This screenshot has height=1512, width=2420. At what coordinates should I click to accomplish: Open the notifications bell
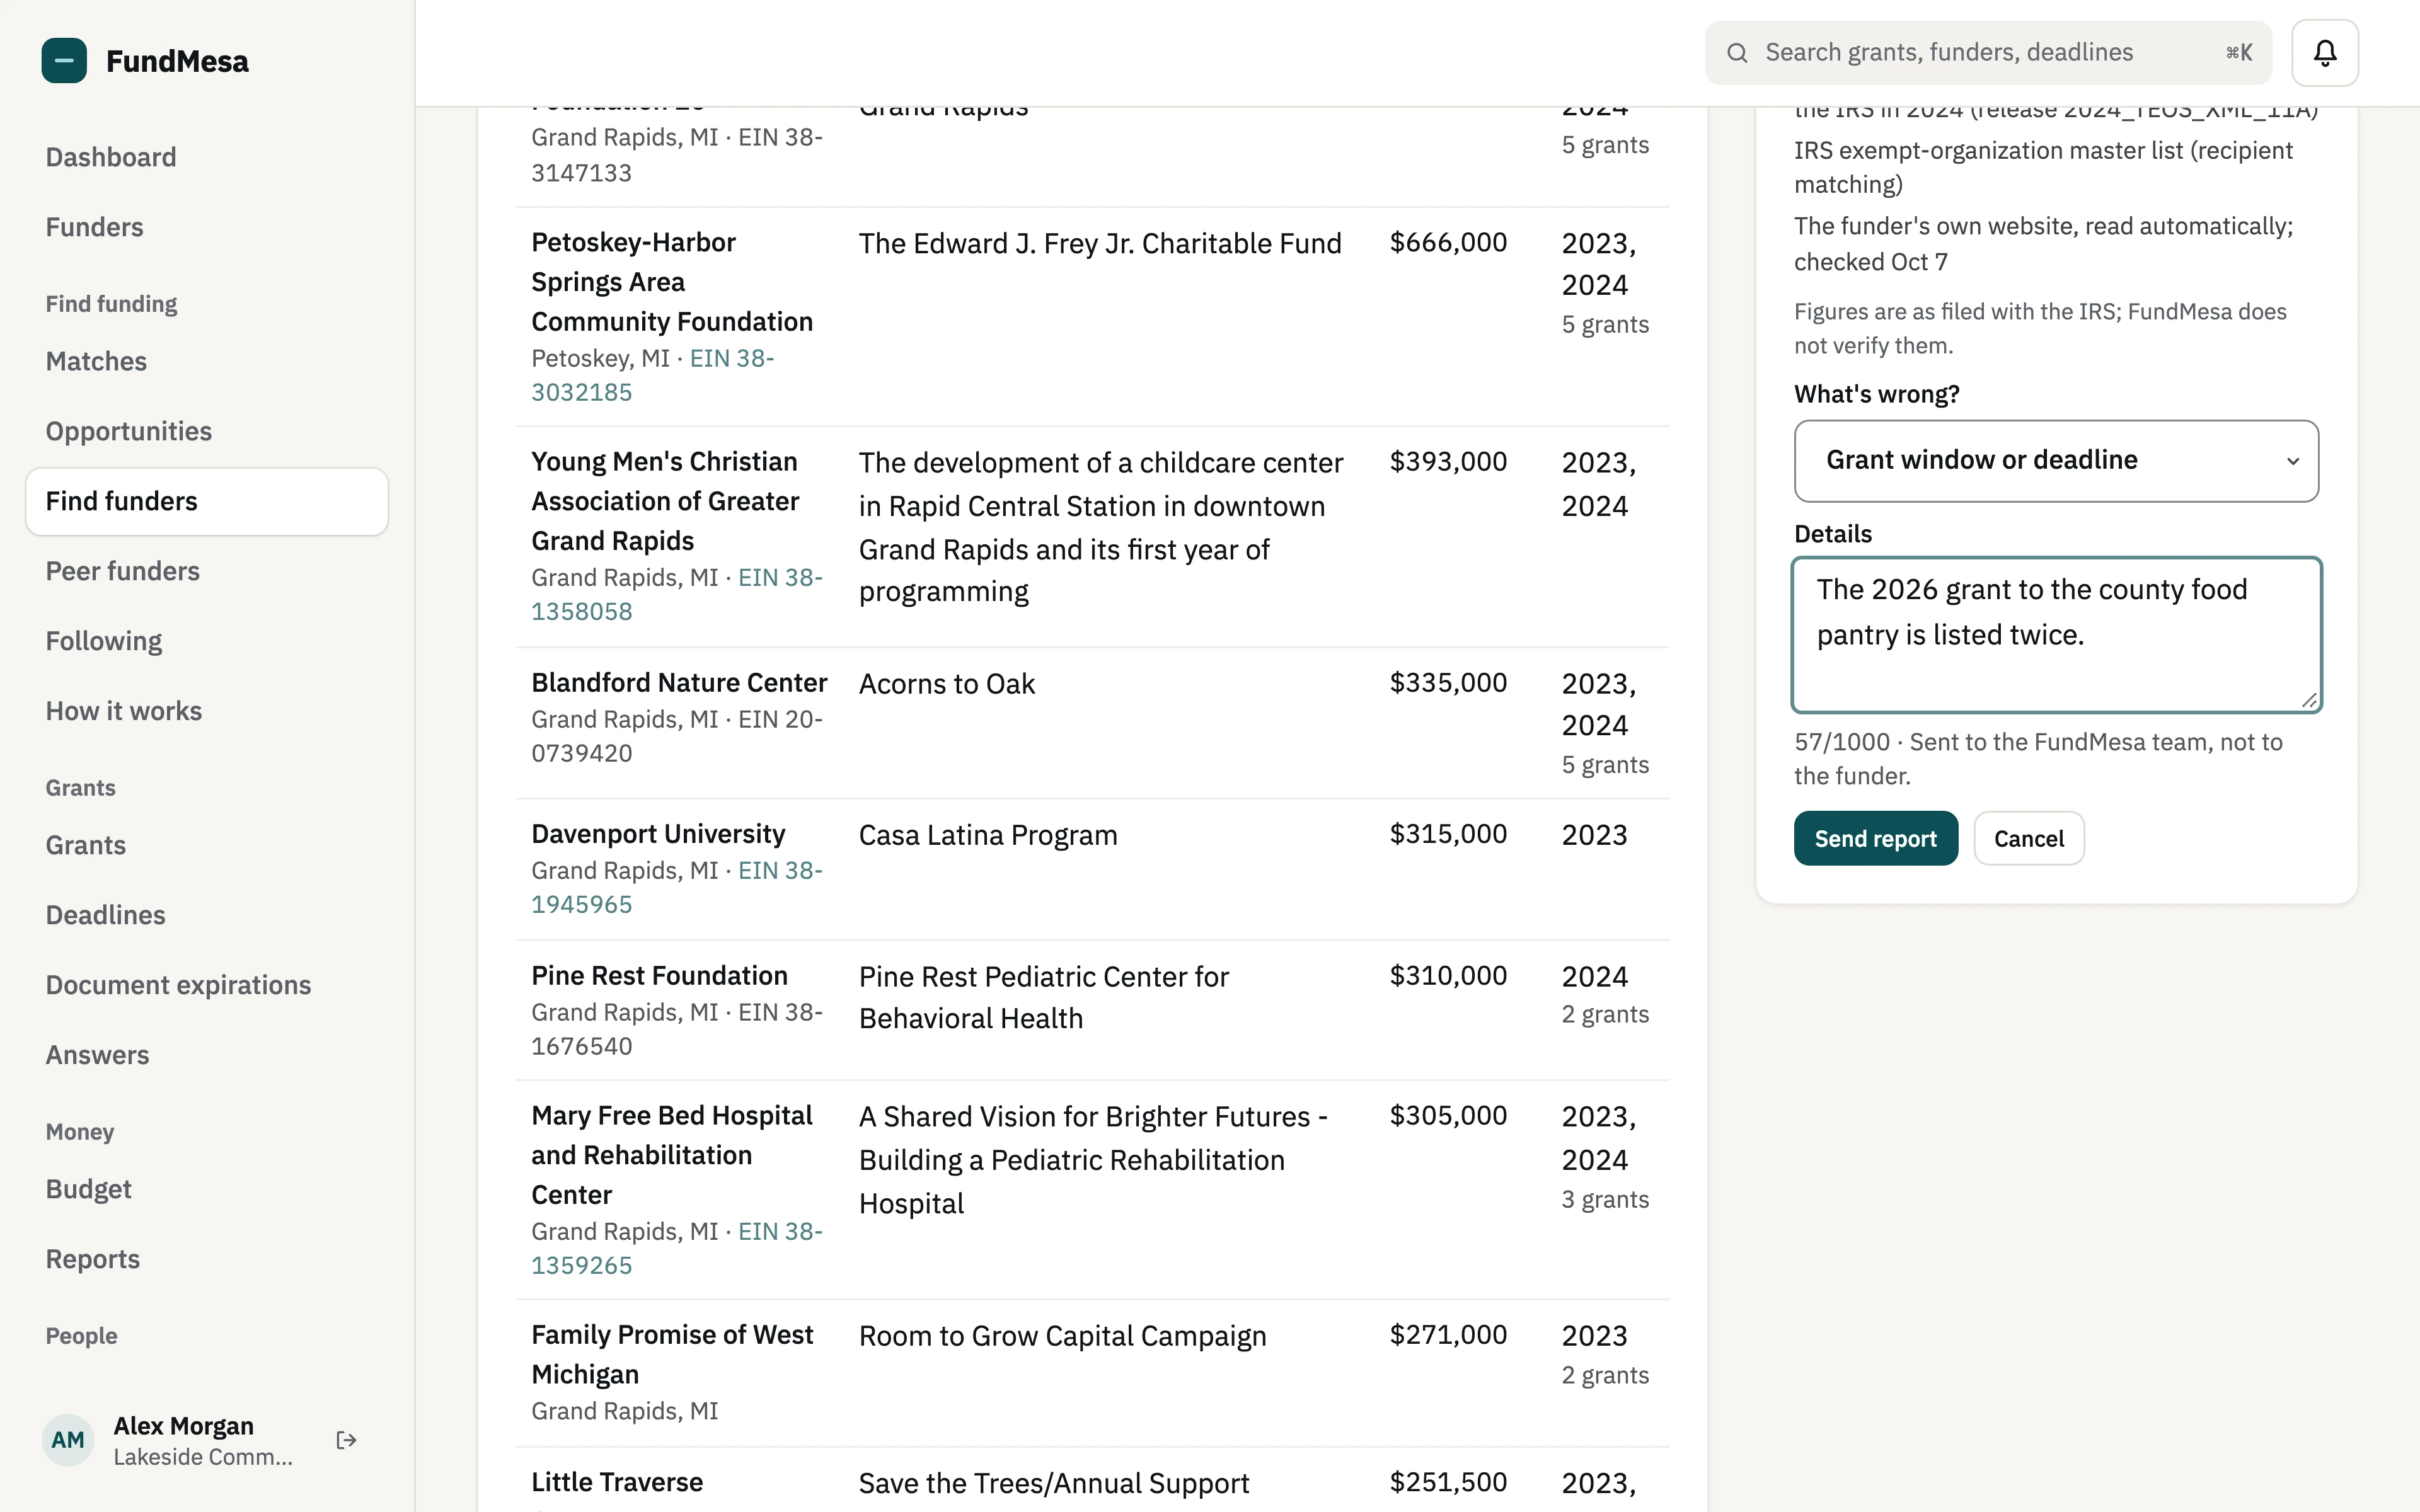[x=2325, y=53]
